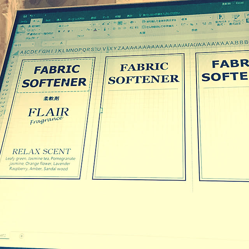Viewport: 249px width, 249px height.
Task: Cut selection with the scissors (切り取り) button
Action: [34, 26]
